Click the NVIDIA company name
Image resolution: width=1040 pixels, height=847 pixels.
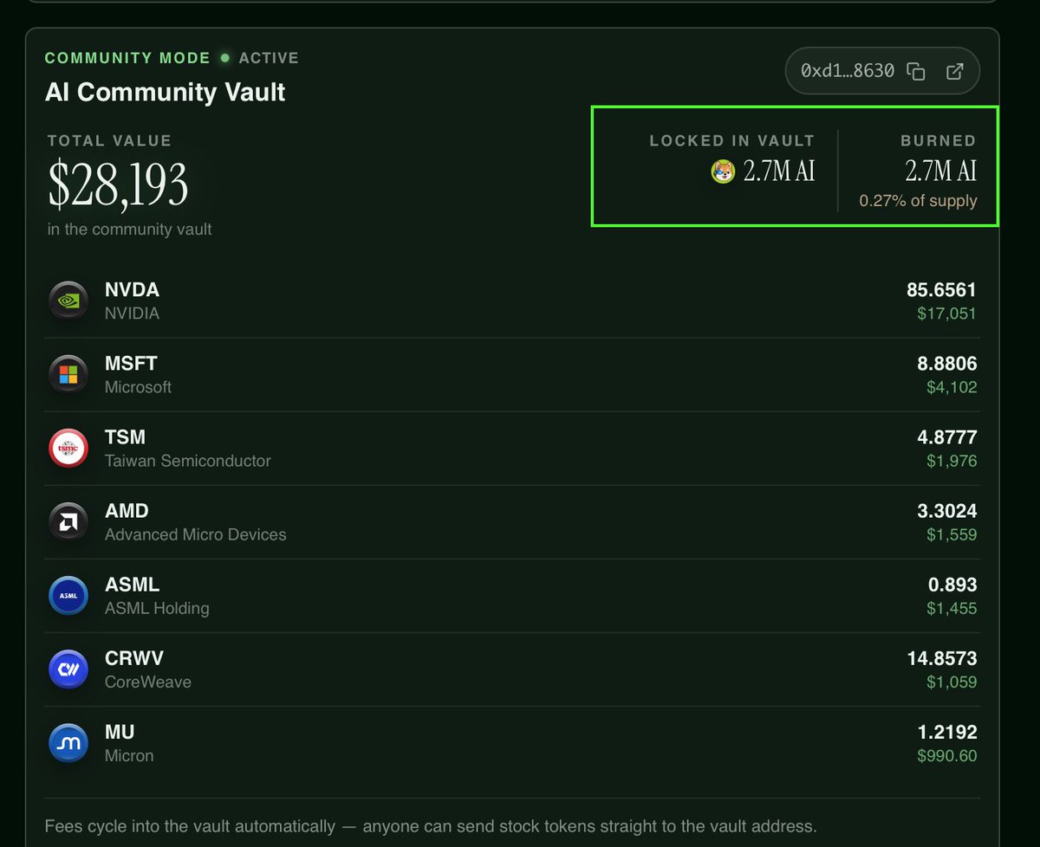coord(132,314)
